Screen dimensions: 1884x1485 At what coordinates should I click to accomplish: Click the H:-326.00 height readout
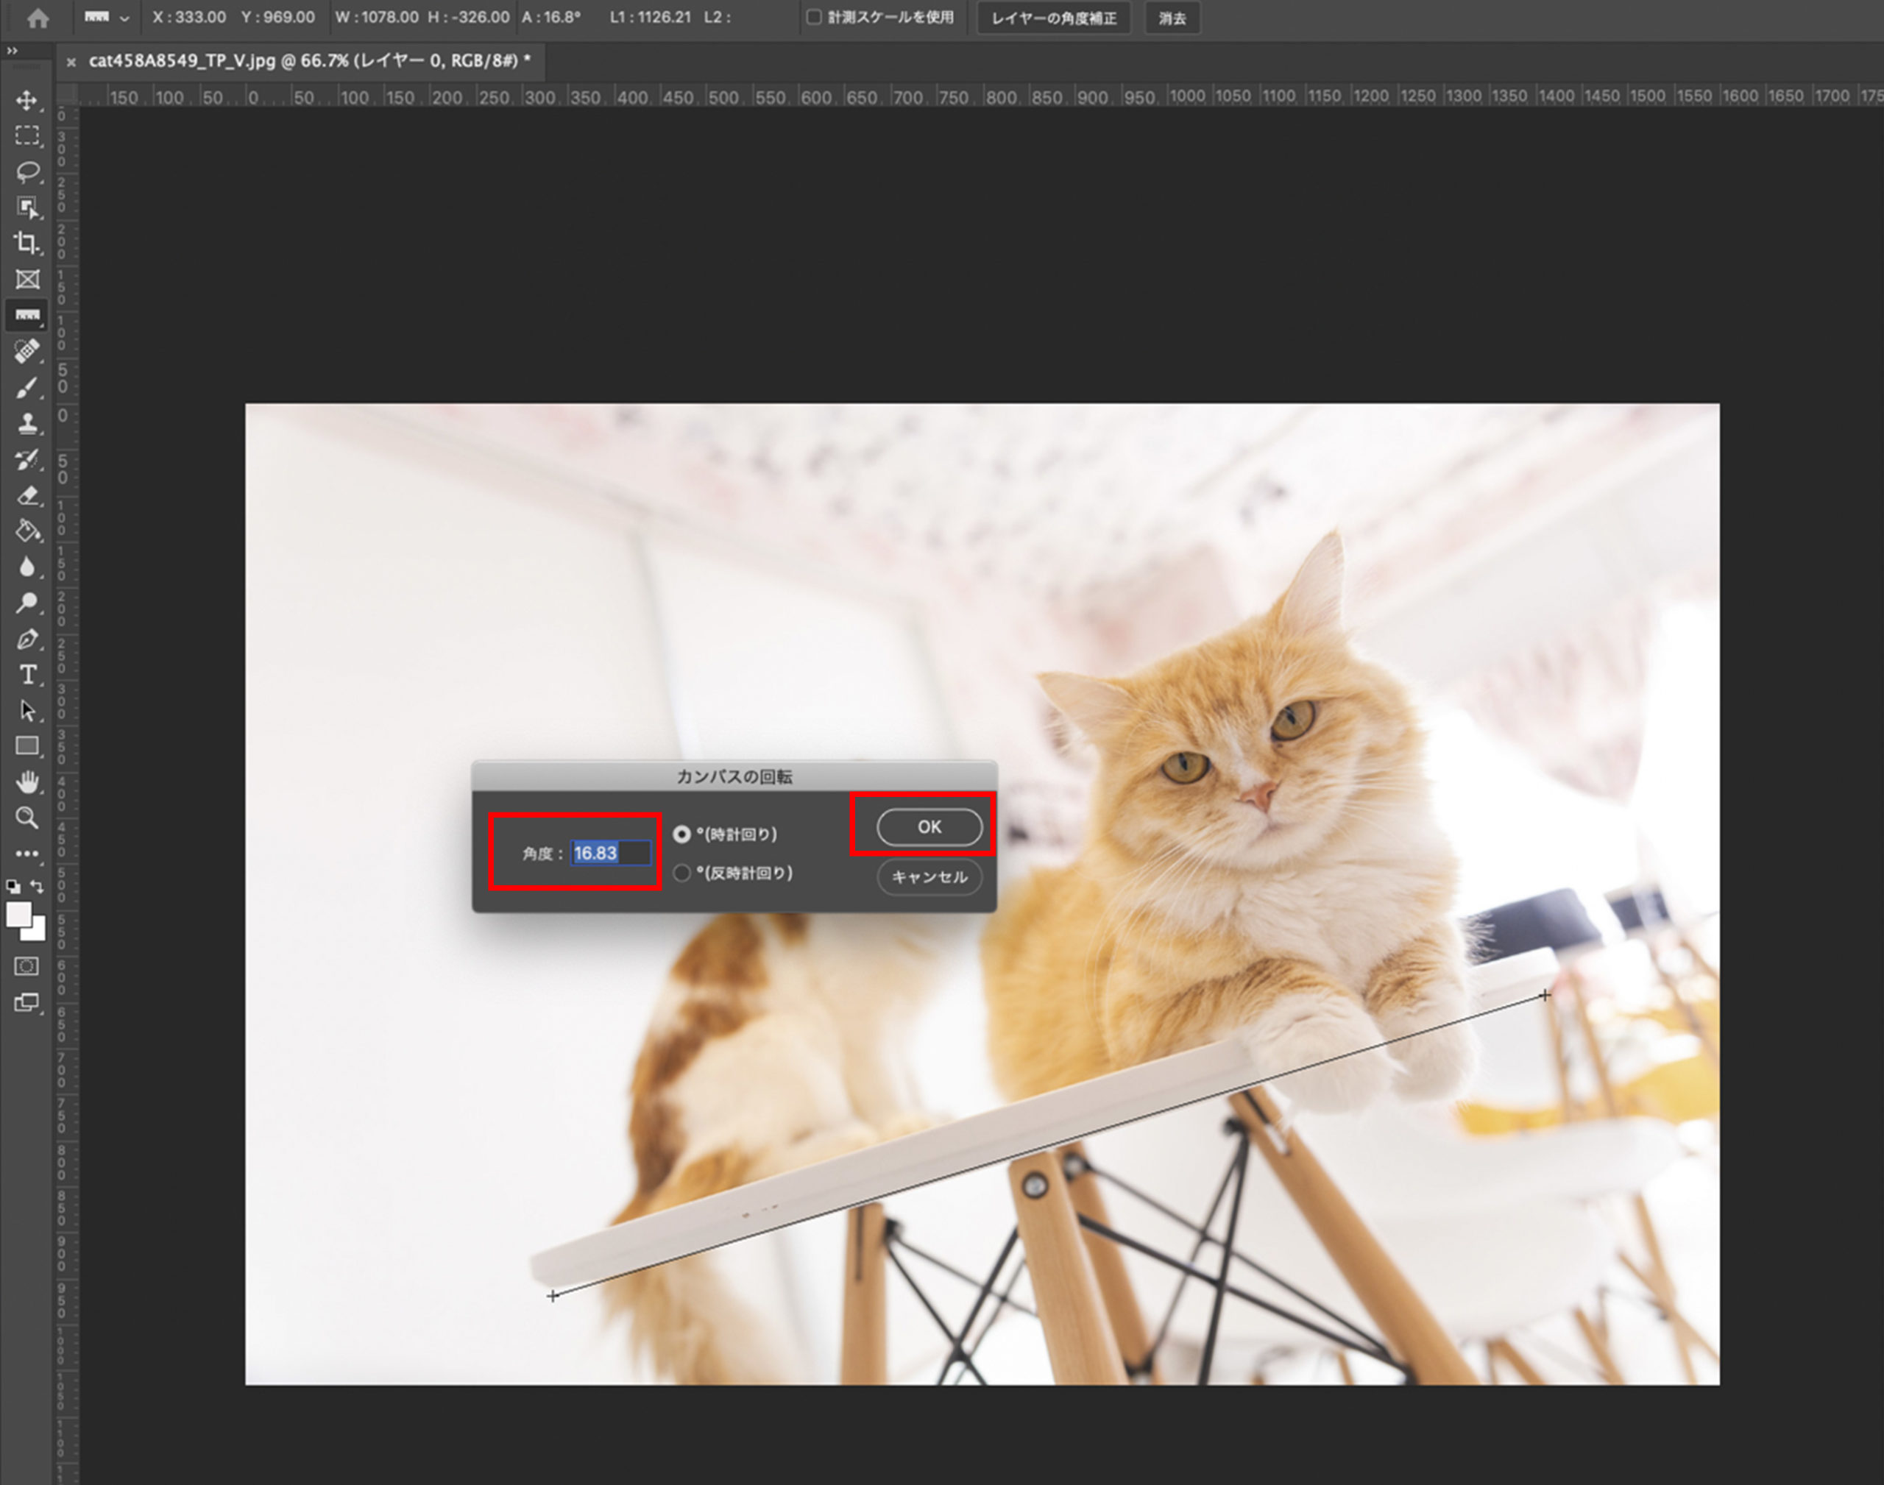[469, 18]
